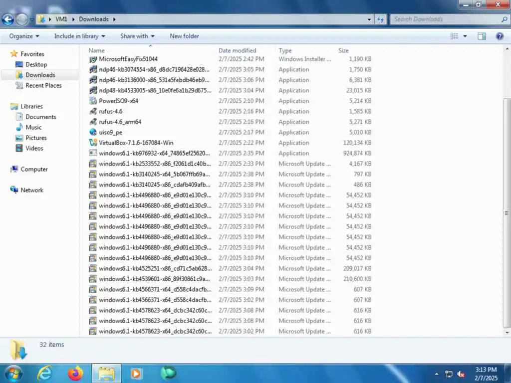Screen dimensions: 511x383
Task: Select the uiso9_pe application icon
Action: (93, 132)
